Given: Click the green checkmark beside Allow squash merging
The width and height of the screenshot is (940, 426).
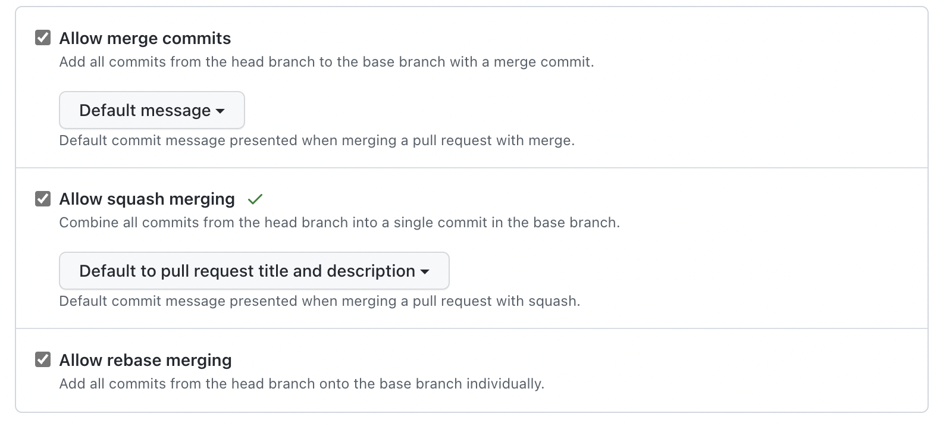Looking at the screenshot, I should (x=256, y=200).
